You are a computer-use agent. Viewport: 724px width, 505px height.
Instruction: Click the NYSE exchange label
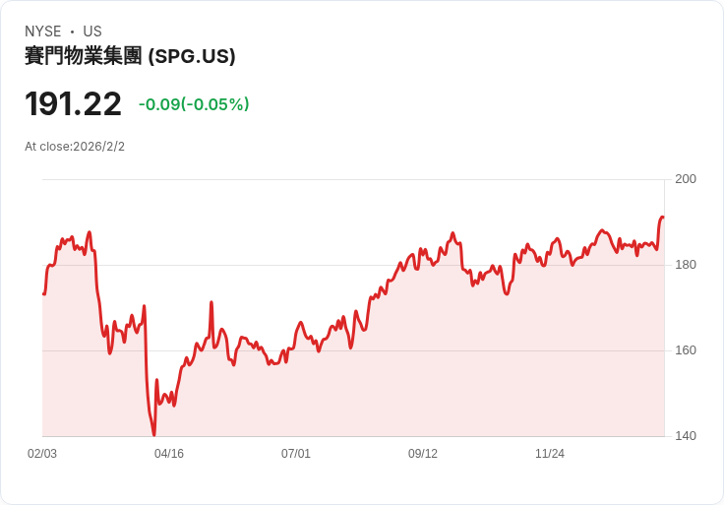pyautogui.click(x=42, y=32)
